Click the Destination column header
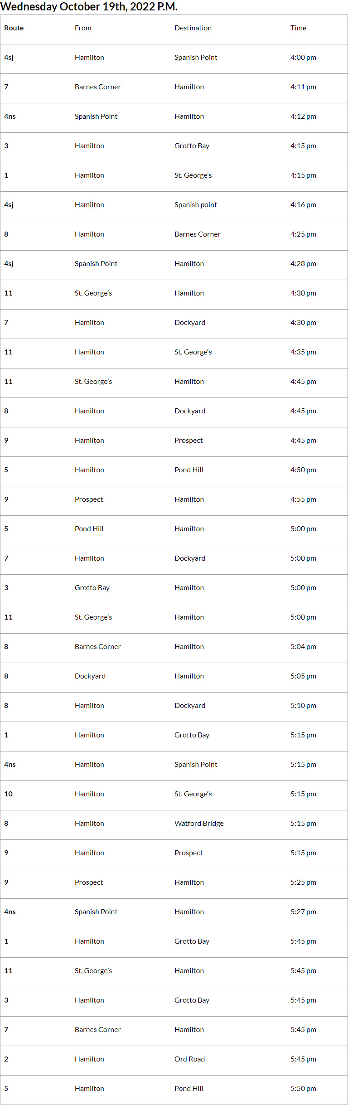Image resolution: width=348 pixels, height=1105 pixels. pyautogui.click(x=193, y=28)
